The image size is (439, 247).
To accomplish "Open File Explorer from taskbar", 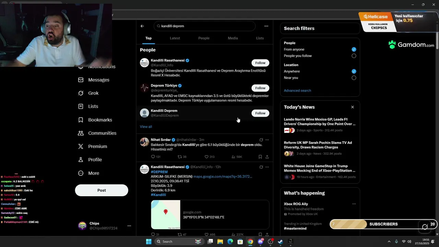I will 220,242.
